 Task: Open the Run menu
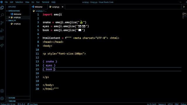(38, 2)
